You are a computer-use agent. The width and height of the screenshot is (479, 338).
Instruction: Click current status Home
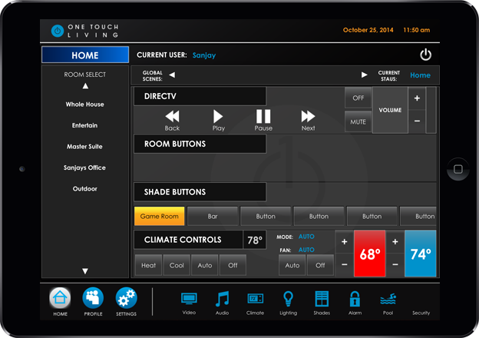tap(420, 75)
